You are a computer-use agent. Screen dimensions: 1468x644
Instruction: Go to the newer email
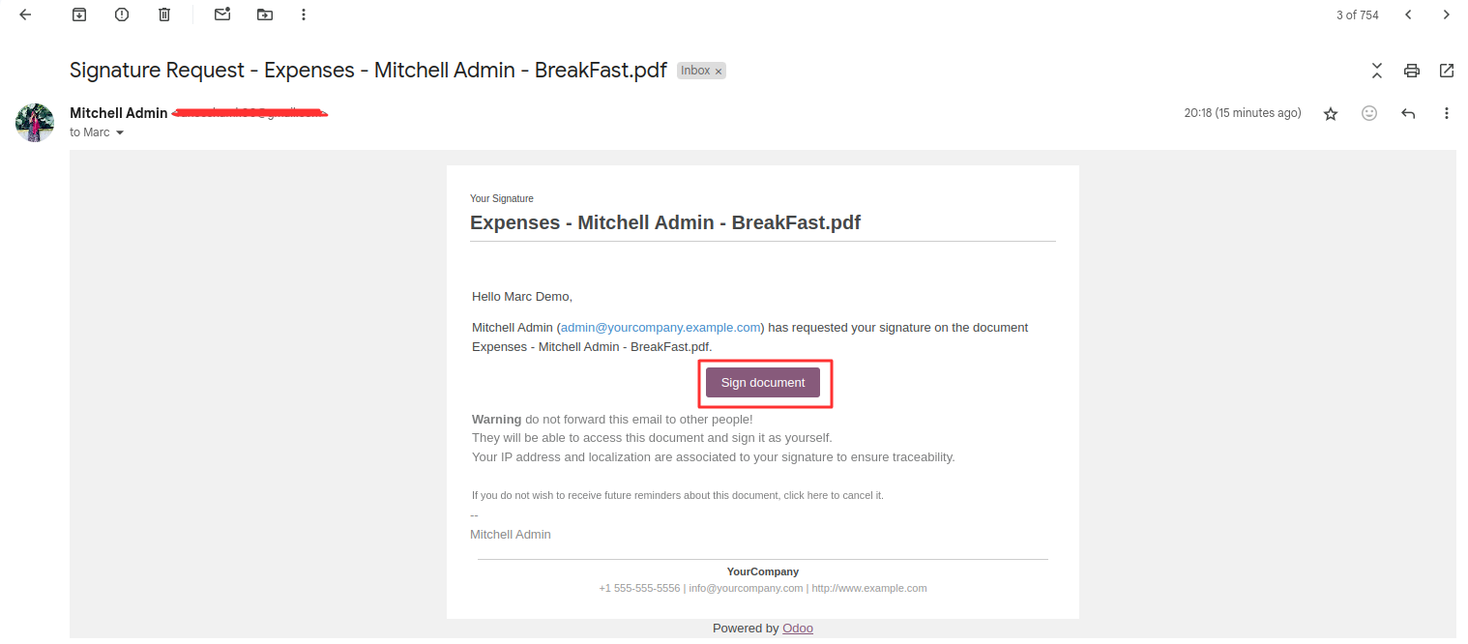tap(1408, 15)
